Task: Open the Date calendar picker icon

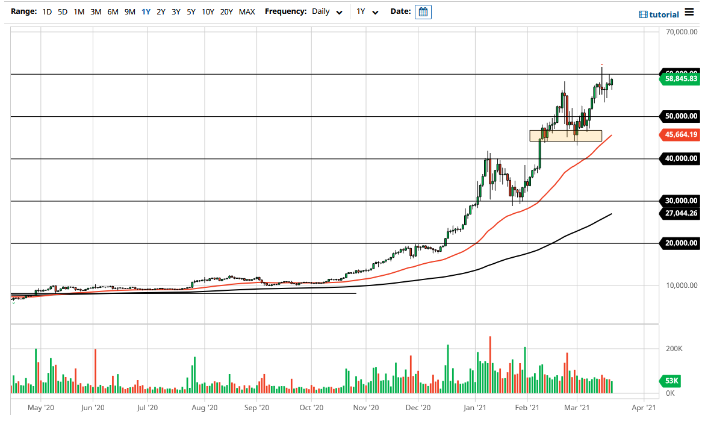Action: click(x=423, y=11)
